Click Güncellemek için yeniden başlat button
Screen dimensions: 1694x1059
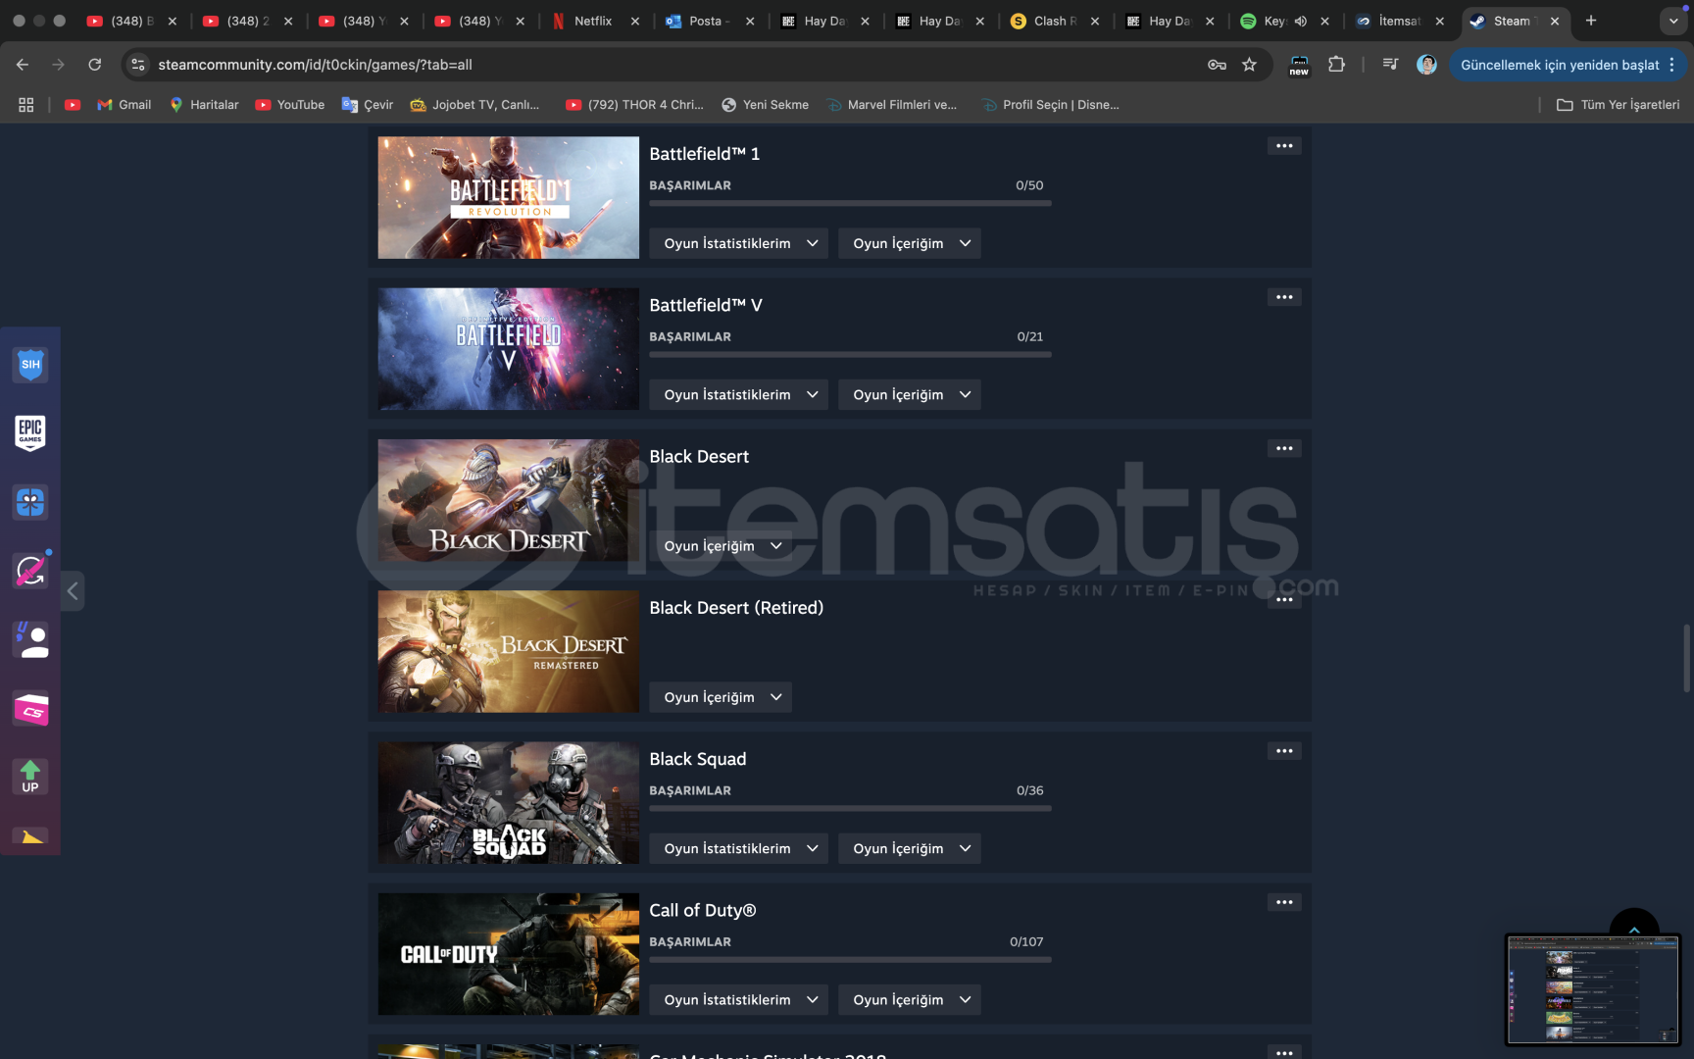[1560, 65]
